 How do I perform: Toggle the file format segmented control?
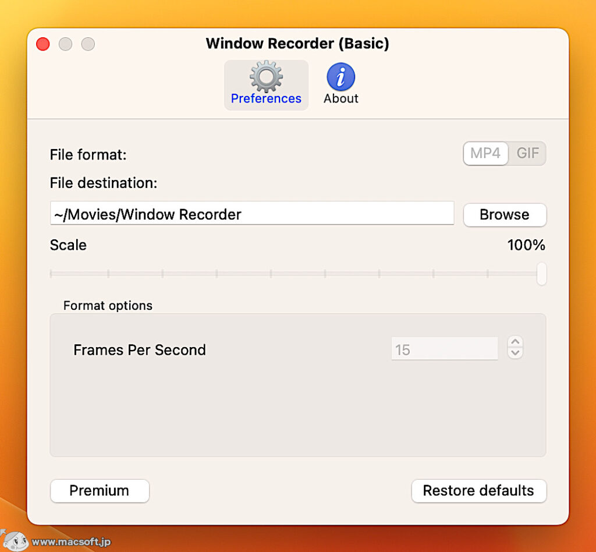point(505,153)
